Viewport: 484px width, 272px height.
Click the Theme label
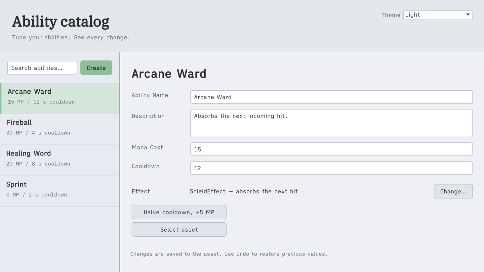click(391, 15)
